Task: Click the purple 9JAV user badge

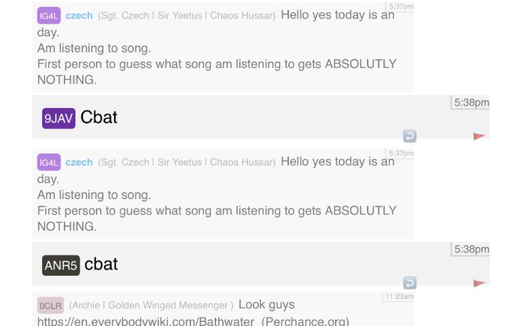Action: click(x=58, y=118)
